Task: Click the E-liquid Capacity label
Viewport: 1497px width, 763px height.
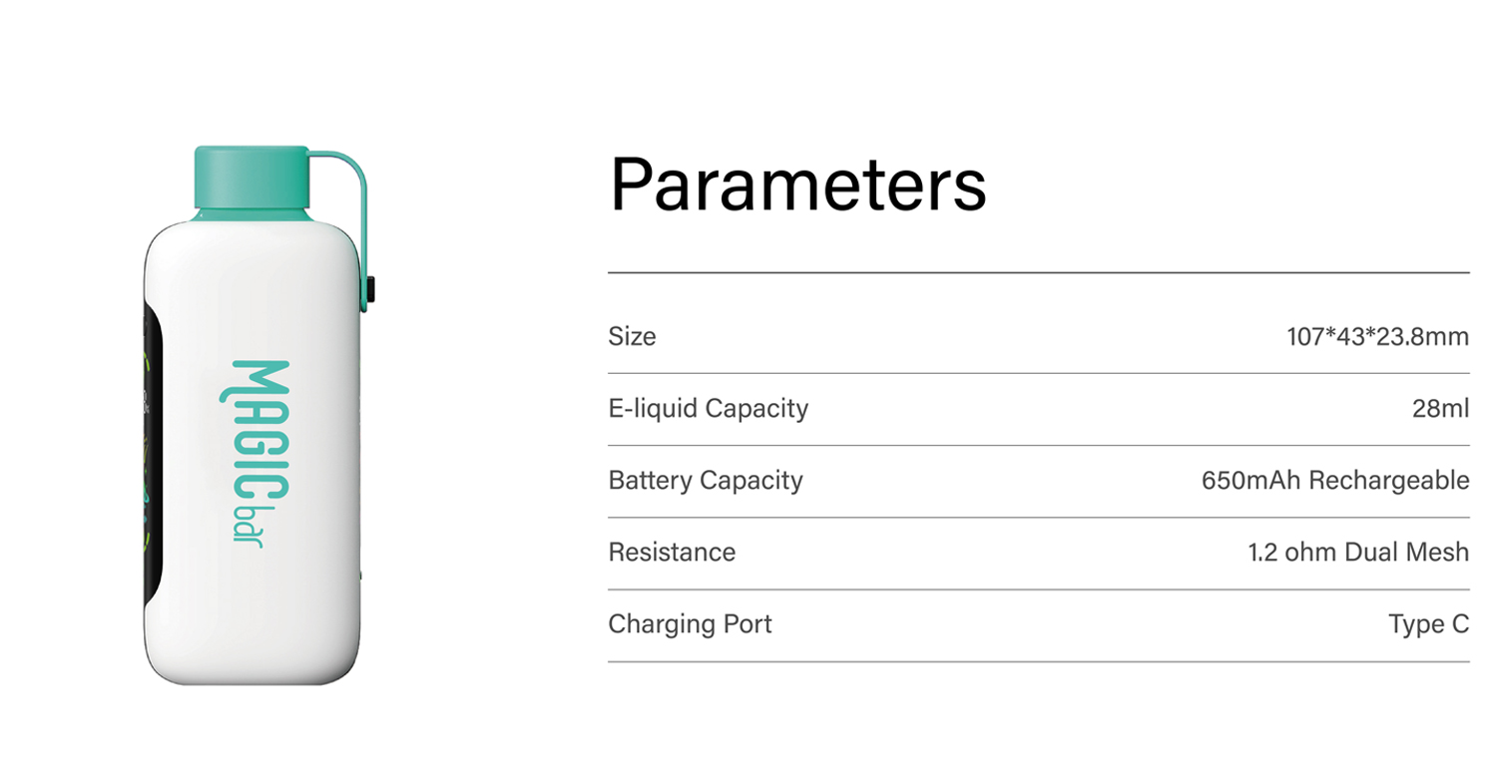Action: click(708, 408)
